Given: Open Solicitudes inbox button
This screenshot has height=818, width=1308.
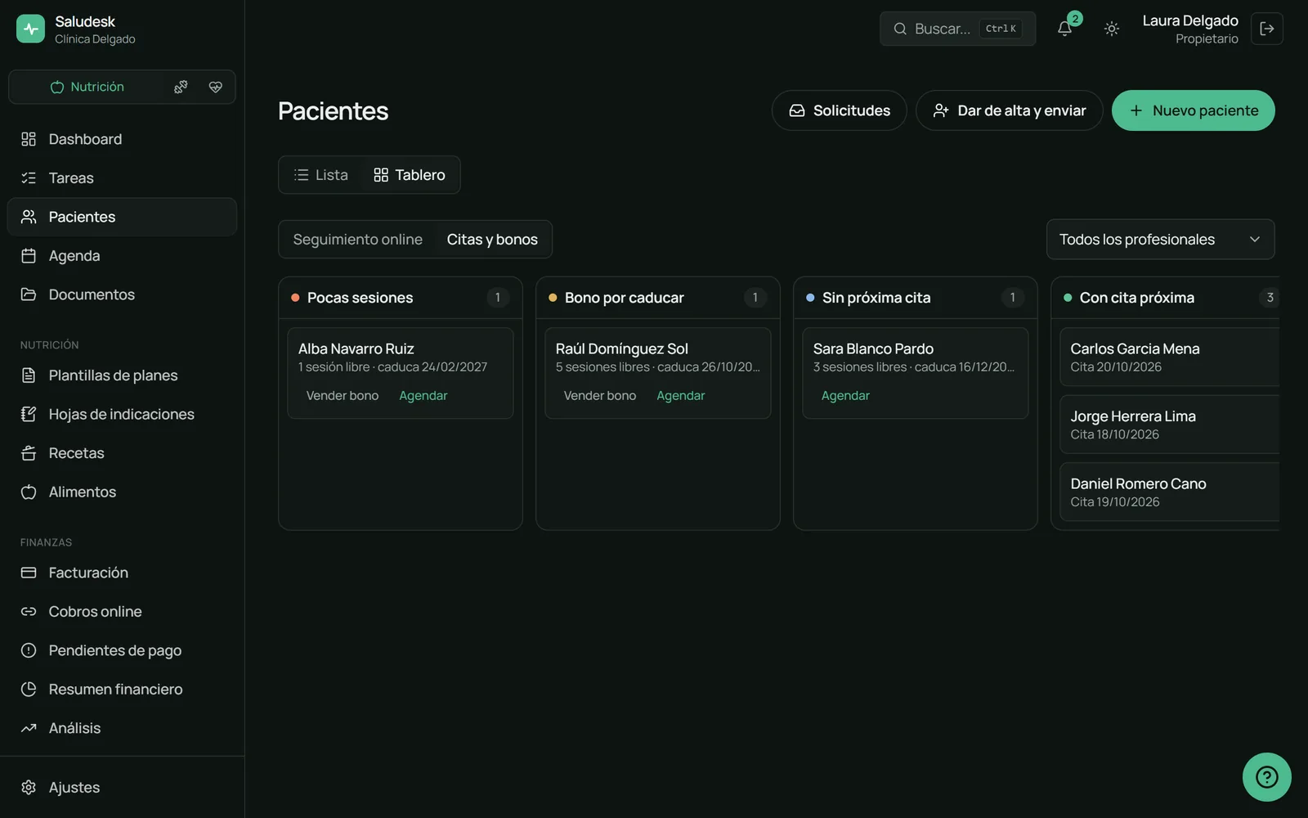Looking at the screenshot, I should [x=839, y=110].
